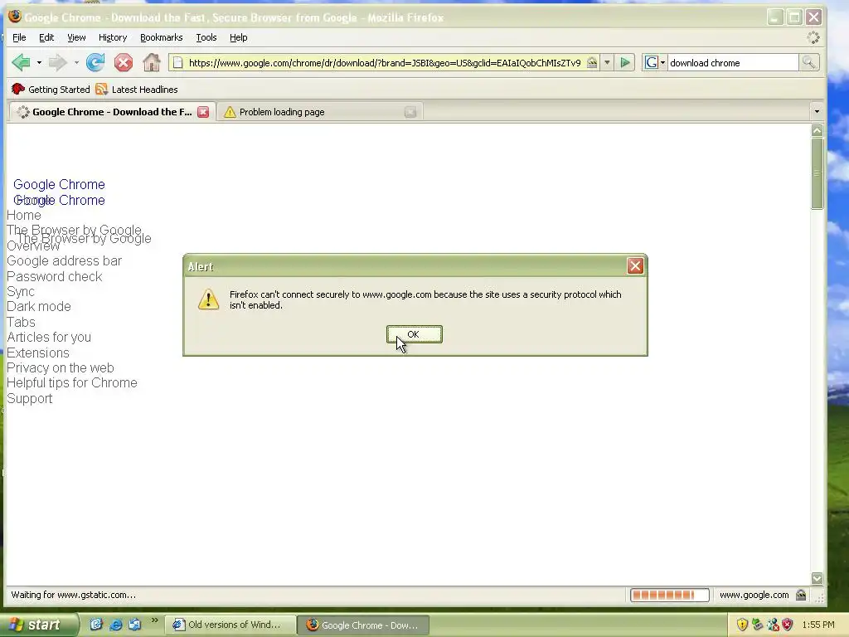Click Helpful tips for Chrome link

point(72,383)
